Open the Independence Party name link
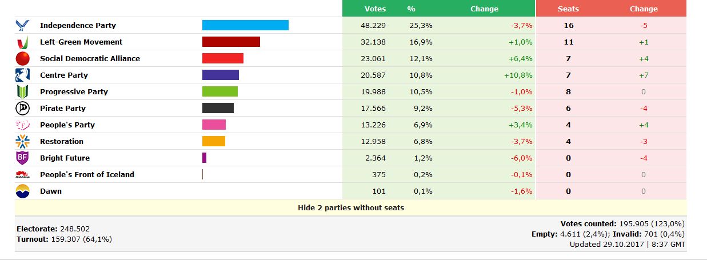The width and height of the screenshot is (707, 260). (x=78, y=26)
